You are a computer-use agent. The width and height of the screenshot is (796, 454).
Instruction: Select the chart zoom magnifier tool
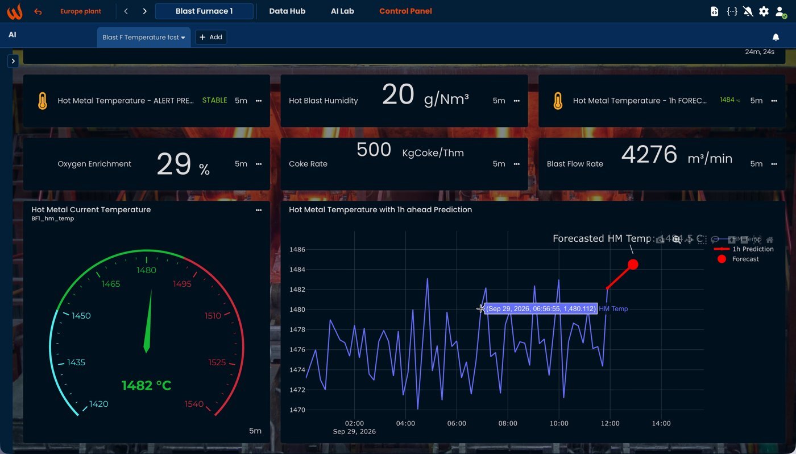coord(676,240)
